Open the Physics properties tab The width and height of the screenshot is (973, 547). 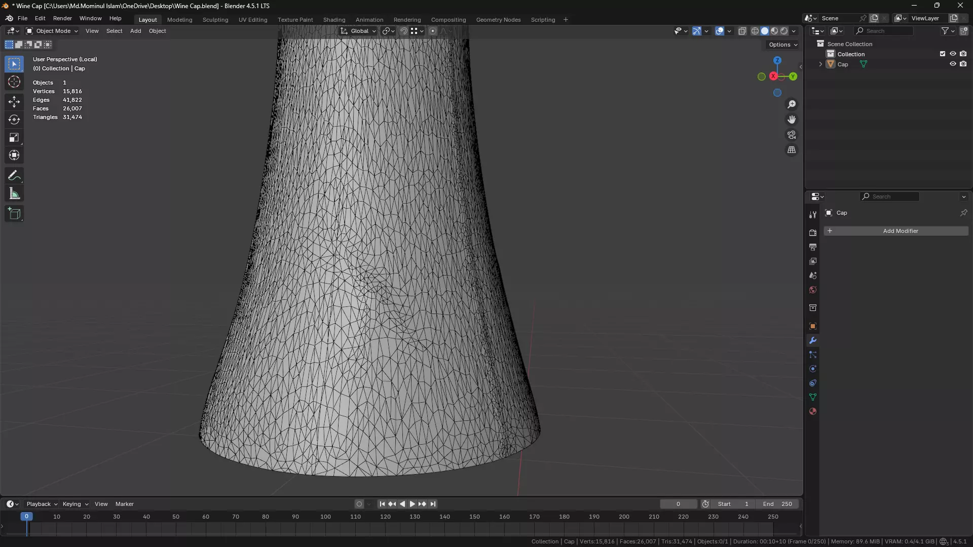(813, 369)
